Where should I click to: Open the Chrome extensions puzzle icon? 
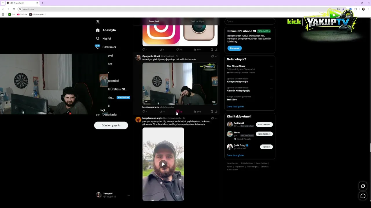tap(356, 9)
